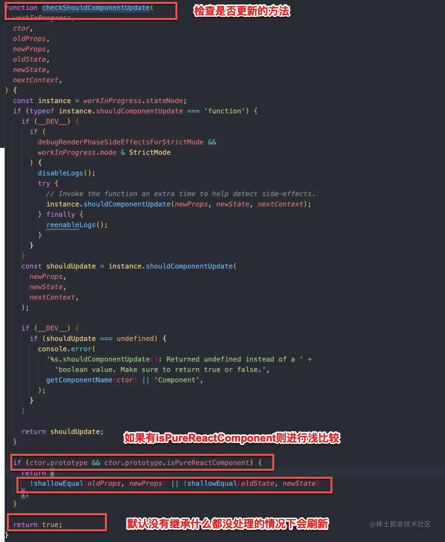This screenshot has height=542, width=445.
Task: Click 'newState,' parameter directly below oldState
Action: (31, 70)
